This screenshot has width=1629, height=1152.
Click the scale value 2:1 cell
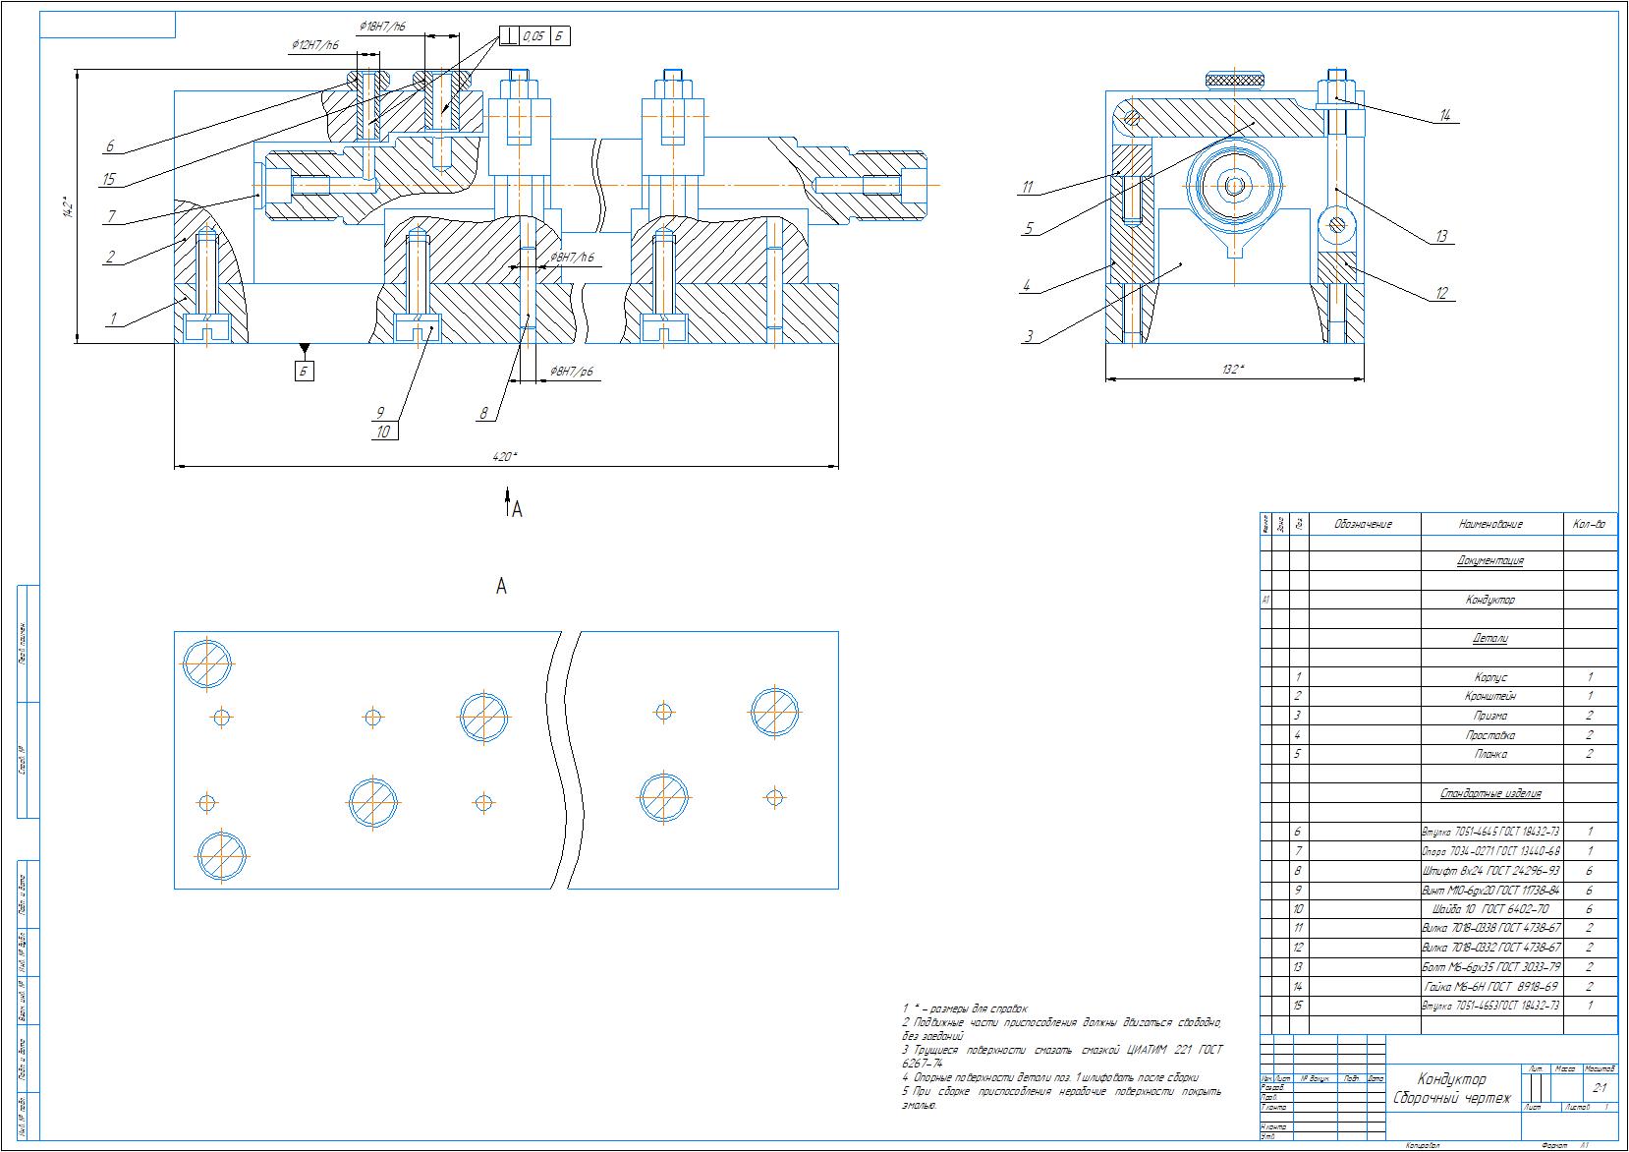[1600, 1088]
